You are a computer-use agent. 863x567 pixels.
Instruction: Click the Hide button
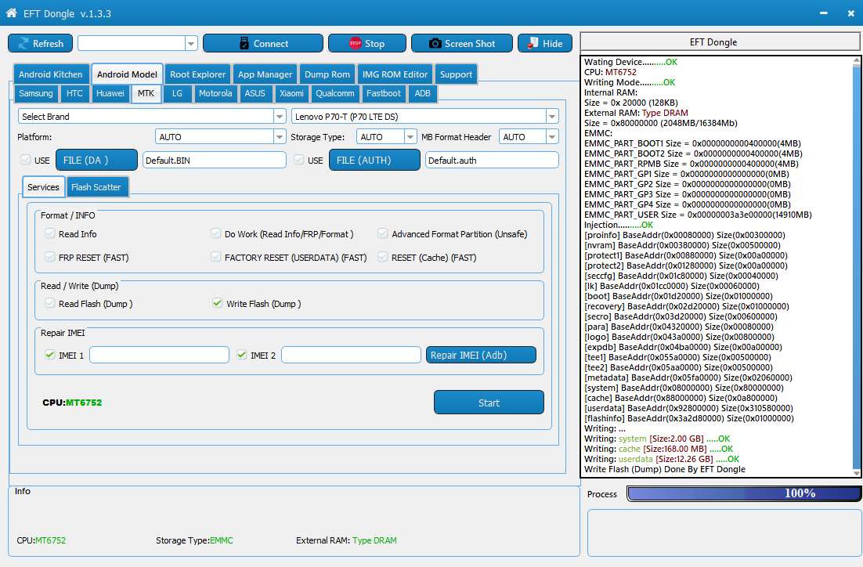545,44
